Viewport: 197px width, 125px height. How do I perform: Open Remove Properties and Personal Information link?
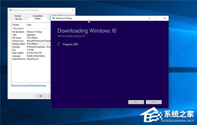[29, 85]
